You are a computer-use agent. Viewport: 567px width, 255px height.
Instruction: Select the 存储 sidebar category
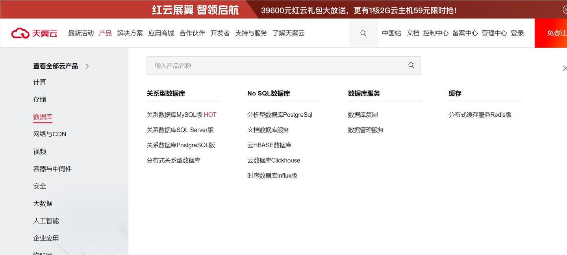click(x=39, y=99)
